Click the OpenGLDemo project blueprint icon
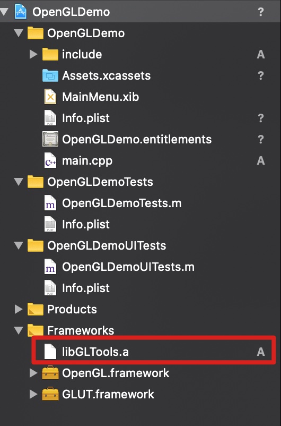This screenshot has width=281, height=426. point(21,12)
